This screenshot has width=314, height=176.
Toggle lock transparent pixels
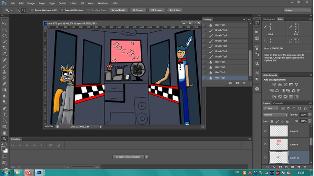click(x=272, y=121)
